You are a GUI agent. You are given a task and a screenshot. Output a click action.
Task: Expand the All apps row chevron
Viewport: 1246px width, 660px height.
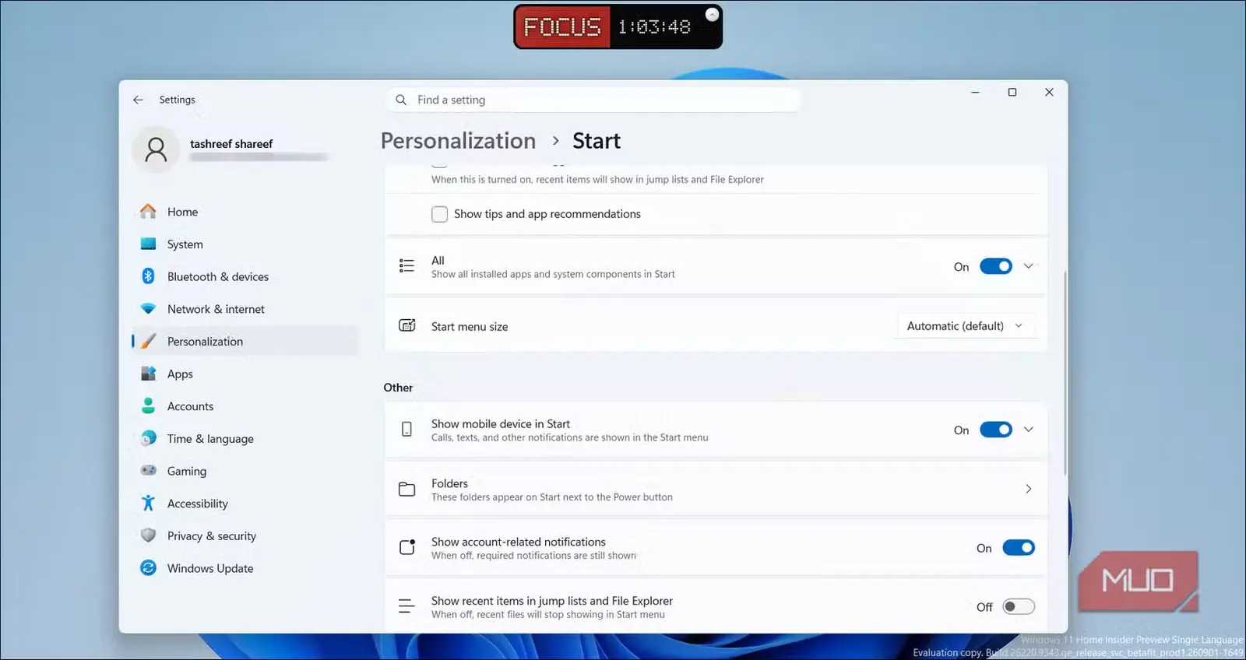[x=1028, y=266]
